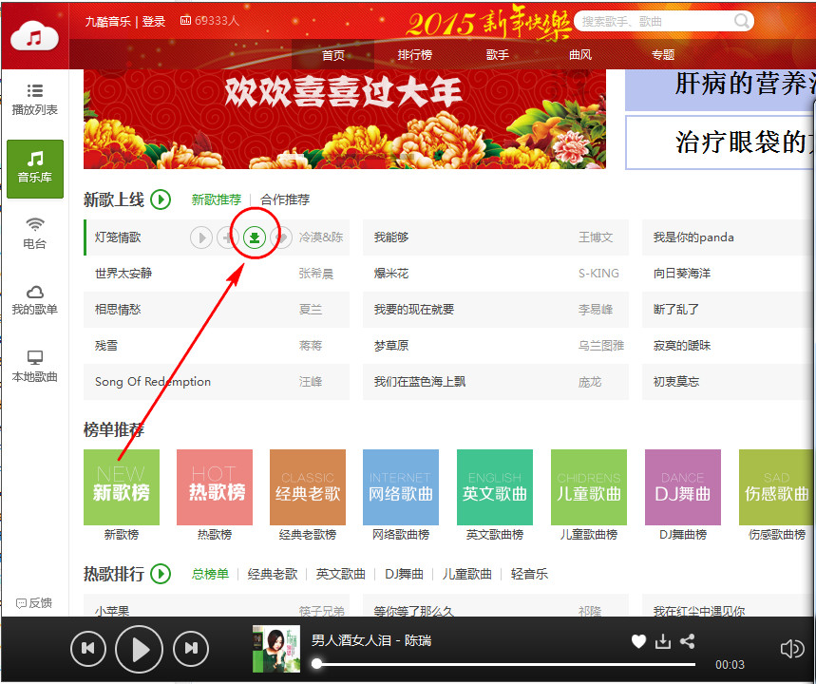Share the current song 男人酒女人泪
The width and height of the screenshot is (816, 684).
pos(687,641)
